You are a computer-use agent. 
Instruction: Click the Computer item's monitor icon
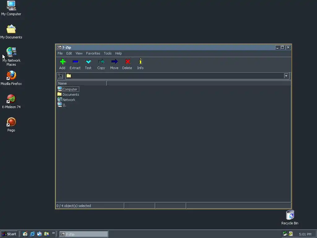point(60,89)
